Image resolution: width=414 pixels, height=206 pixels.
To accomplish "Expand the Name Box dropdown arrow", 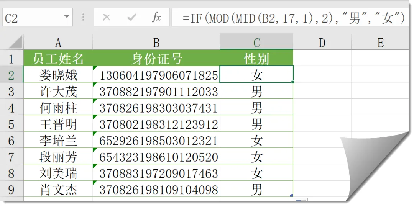I will 67,17.
